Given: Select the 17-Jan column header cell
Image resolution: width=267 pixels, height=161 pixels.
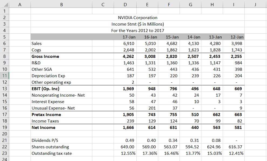Looking at the screenshot, I should tap(125, 37).
